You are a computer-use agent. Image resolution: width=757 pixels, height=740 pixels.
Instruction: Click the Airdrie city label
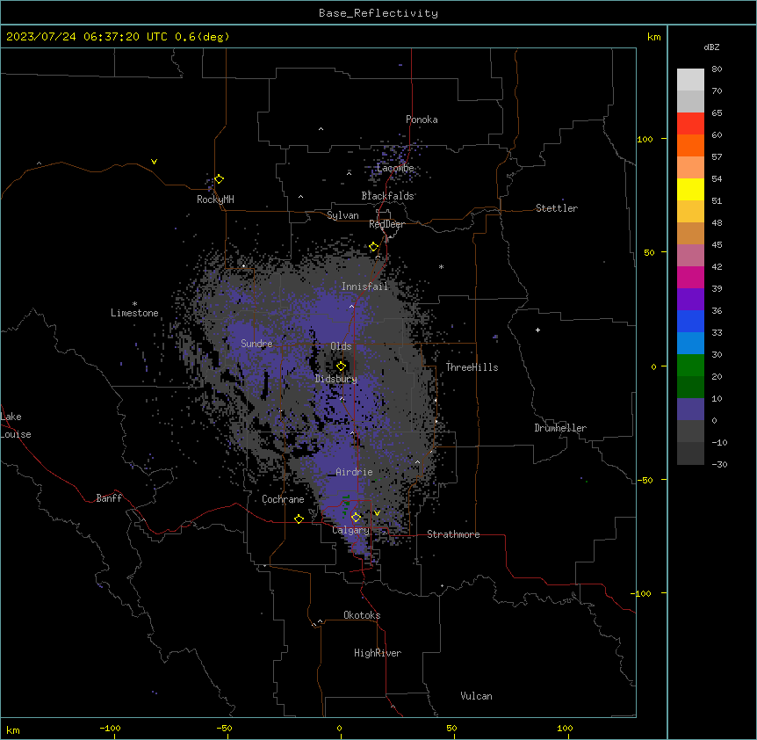354,472
